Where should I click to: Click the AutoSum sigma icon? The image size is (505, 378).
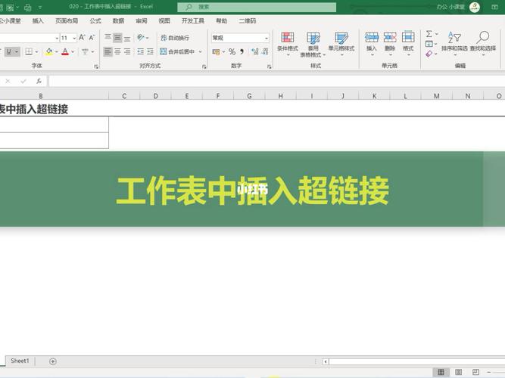429,34
